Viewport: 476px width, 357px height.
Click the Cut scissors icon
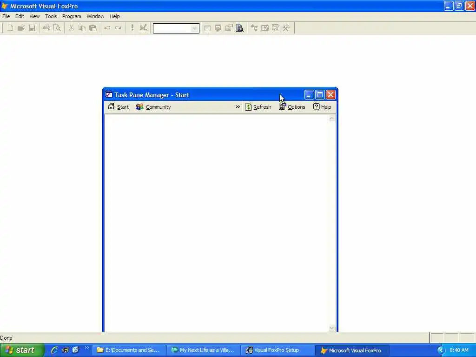tap(71, 28)
